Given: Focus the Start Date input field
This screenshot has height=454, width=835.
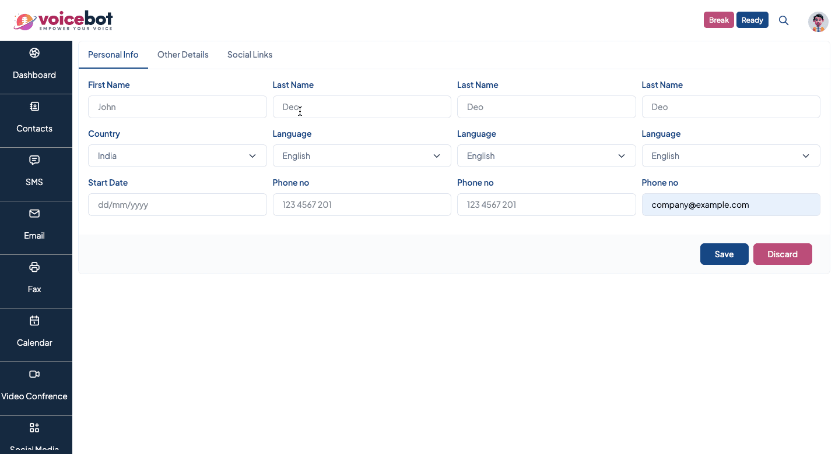Looking at the screenshot, I should coord(177,205).
